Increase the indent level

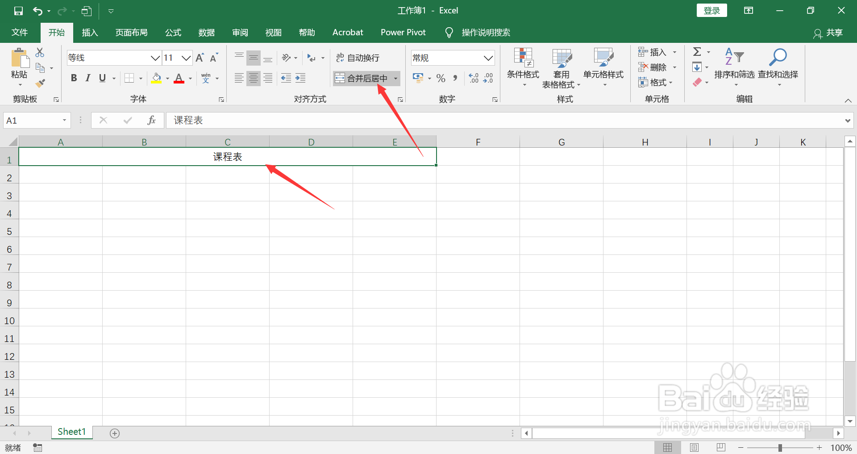click(x=300, y=78)
